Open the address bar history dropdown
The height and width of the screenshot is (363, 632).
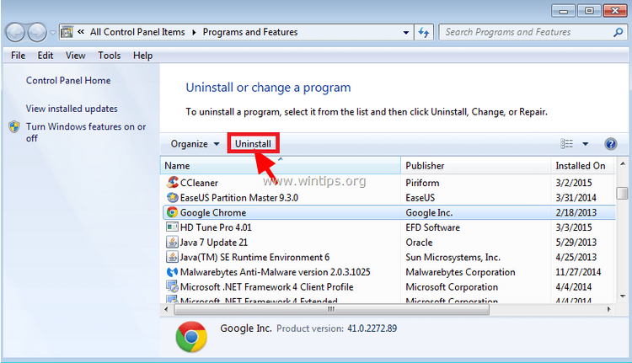(406, 33)
